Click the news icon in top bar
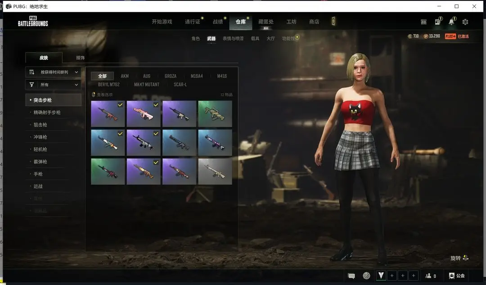This screenshot has height=285, width=486. click(437, 22)
